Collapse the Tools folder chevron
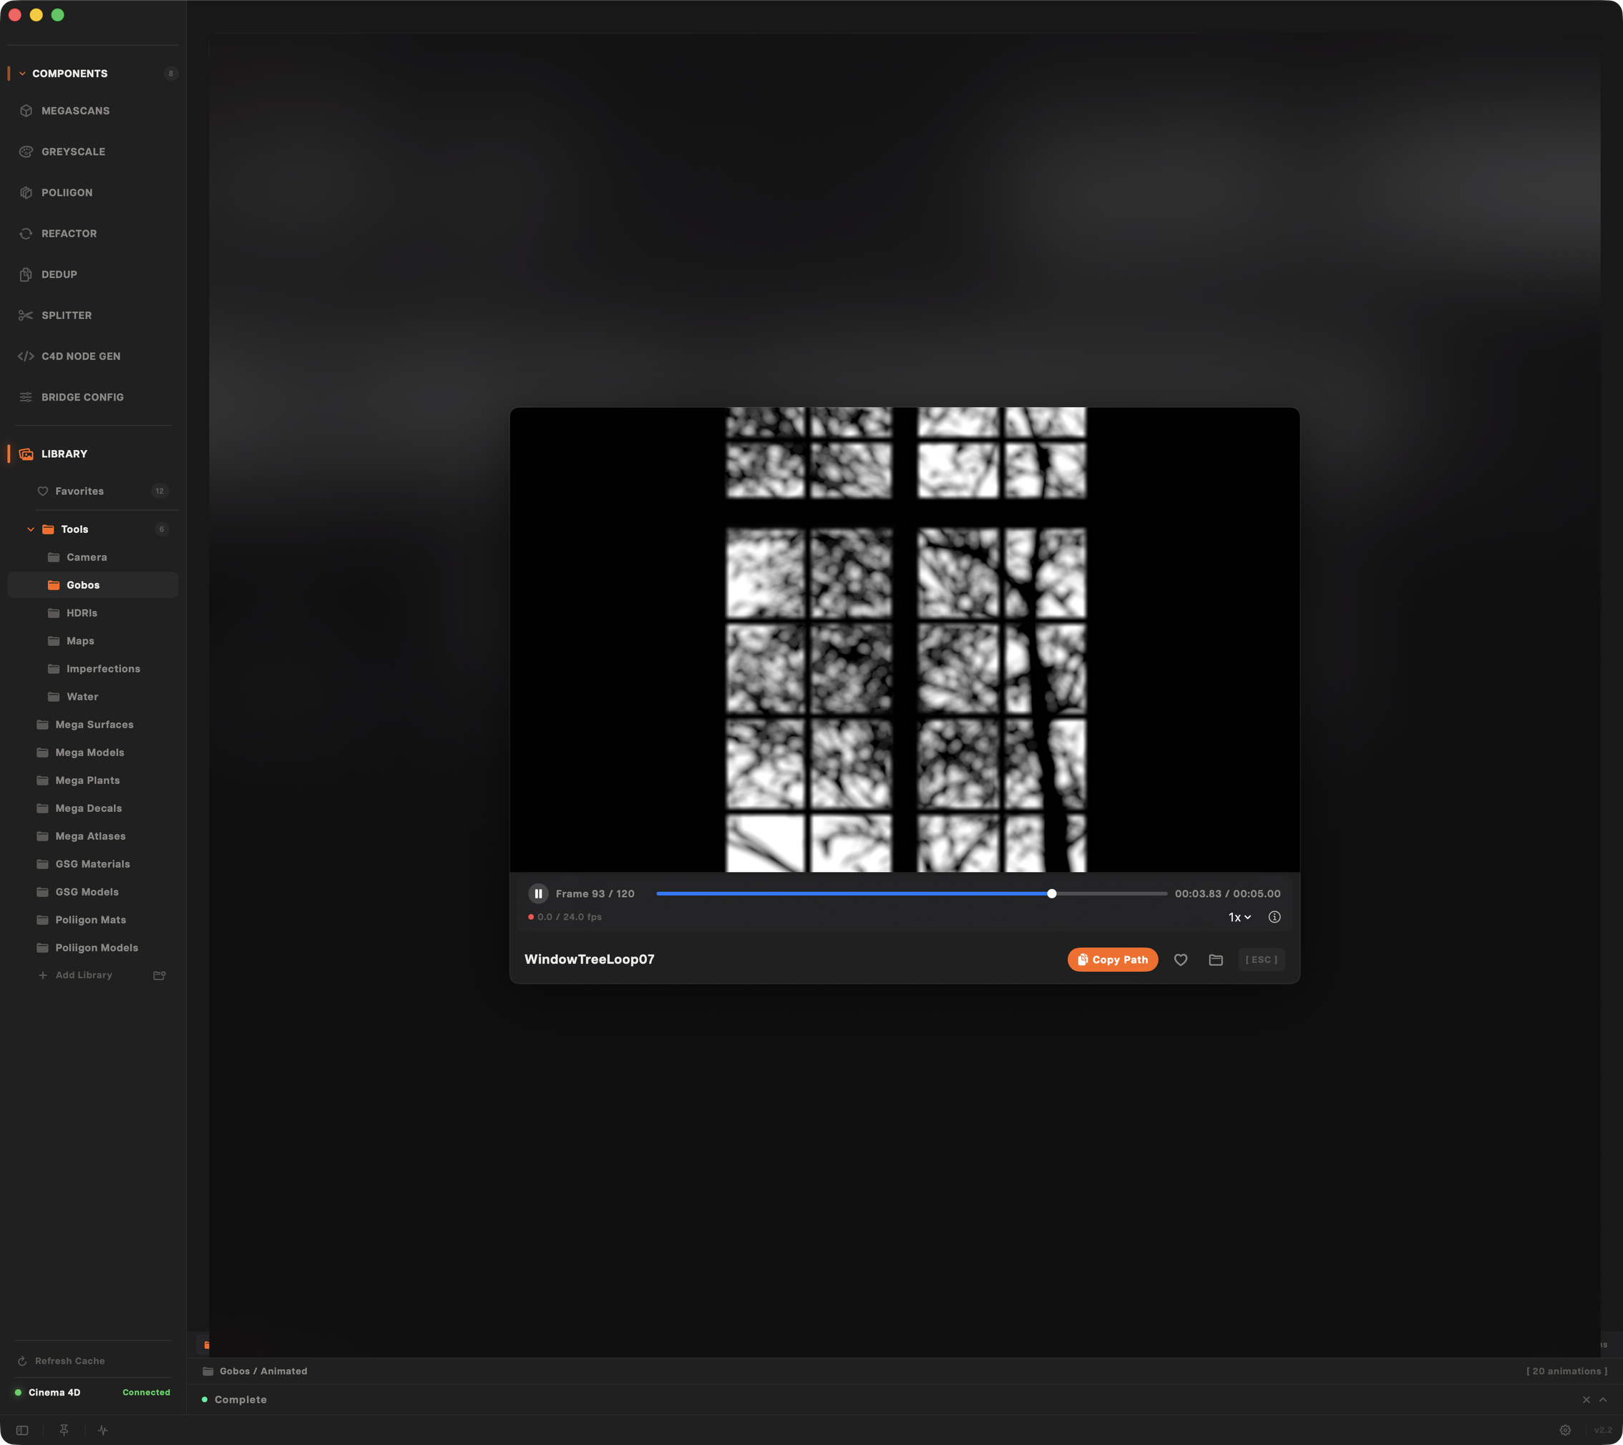 pyautogui.click(x=31, y=529)
